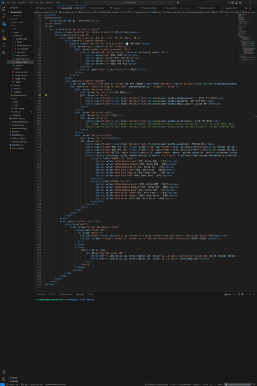The width and height of the screenshot is (257, 386).
Task: Open the launch profile dropdown beside plus
Action: [x=236, y=294]
